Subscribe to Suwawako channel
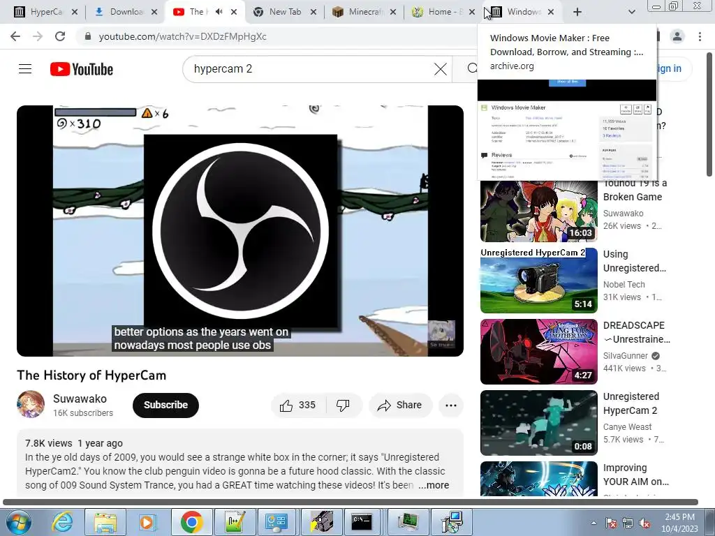Viewport: 715px width, 536px height. click(x=165, y=405)
